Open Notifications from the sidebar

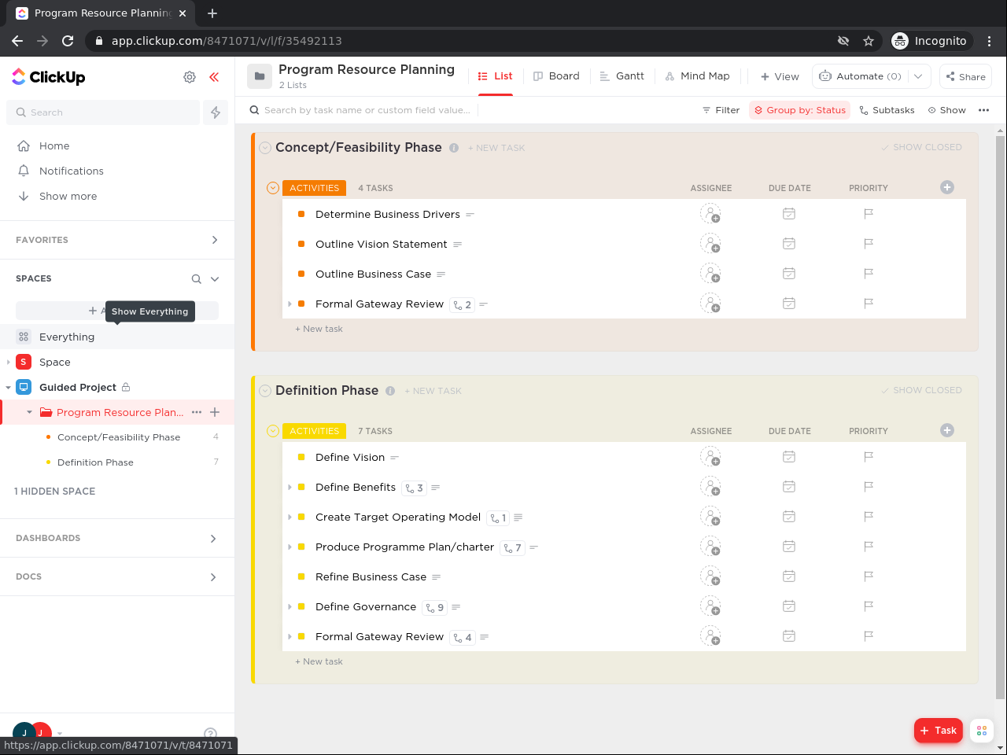click(72, 171)
